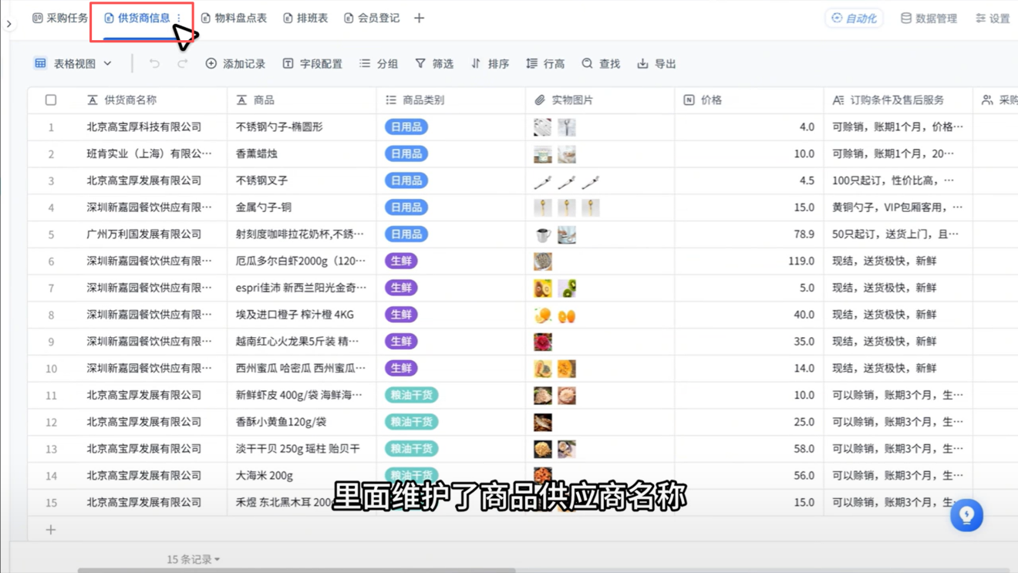This screenshot has width=1018, height=573.
Task: Open the 采购任务 tab
Action: (60, 18)
